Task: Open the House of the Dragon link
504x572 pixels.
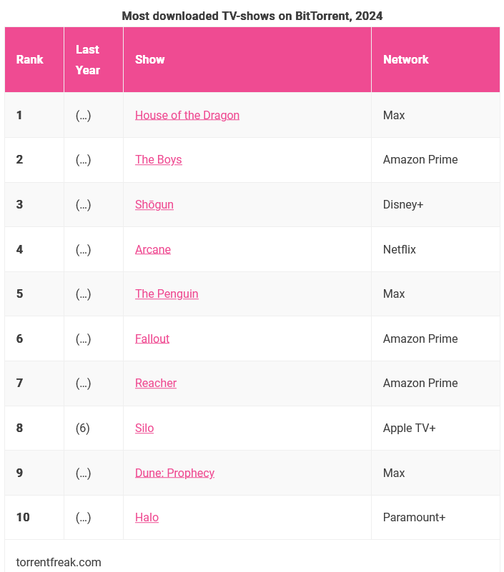Action: pos(187,115)
